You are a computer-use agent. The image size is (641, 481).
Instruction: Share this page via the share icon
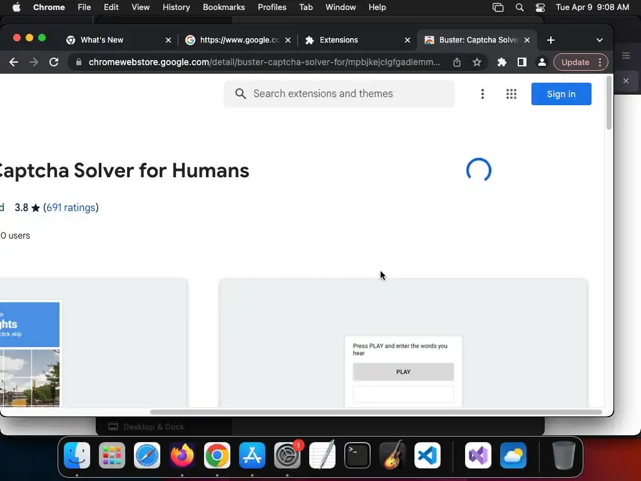[x=457, y=62]
